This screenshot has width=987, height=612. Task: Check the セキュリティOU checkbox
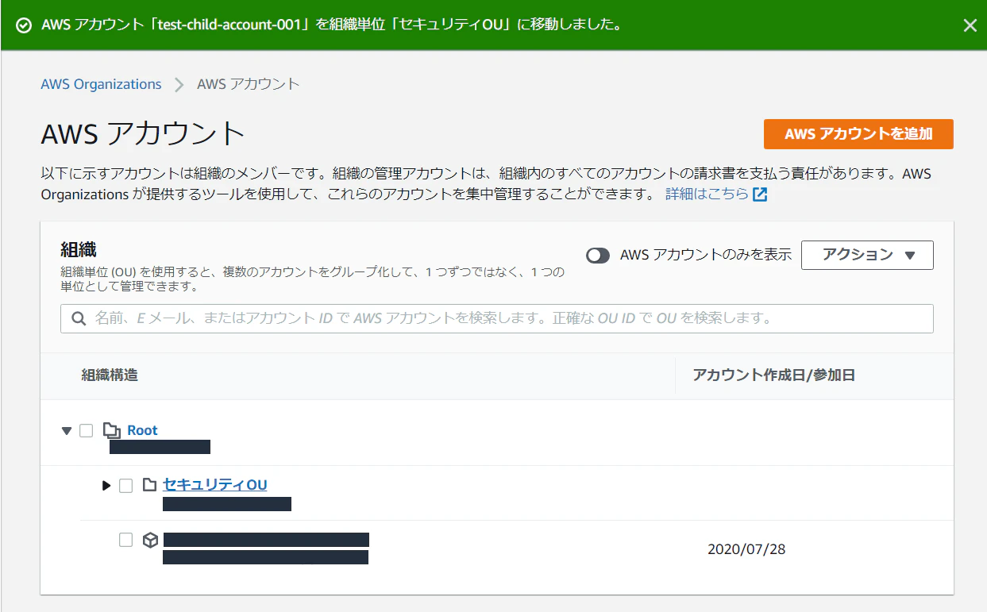click(125, 485)
